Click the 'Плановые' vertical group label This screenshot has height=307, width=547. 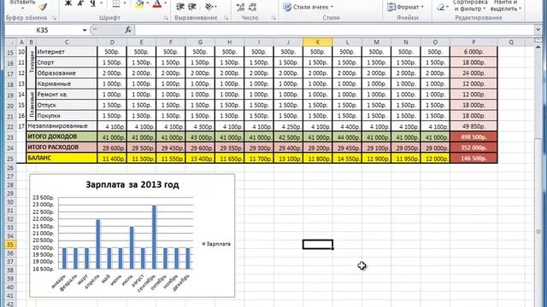coord(32,105)
